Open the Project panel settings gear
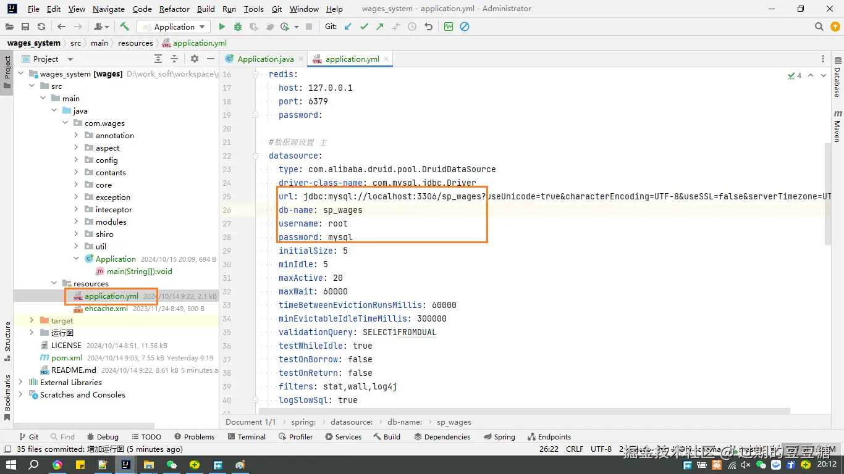The height and width of the screenshot is (474, 844). coord(195,59)
